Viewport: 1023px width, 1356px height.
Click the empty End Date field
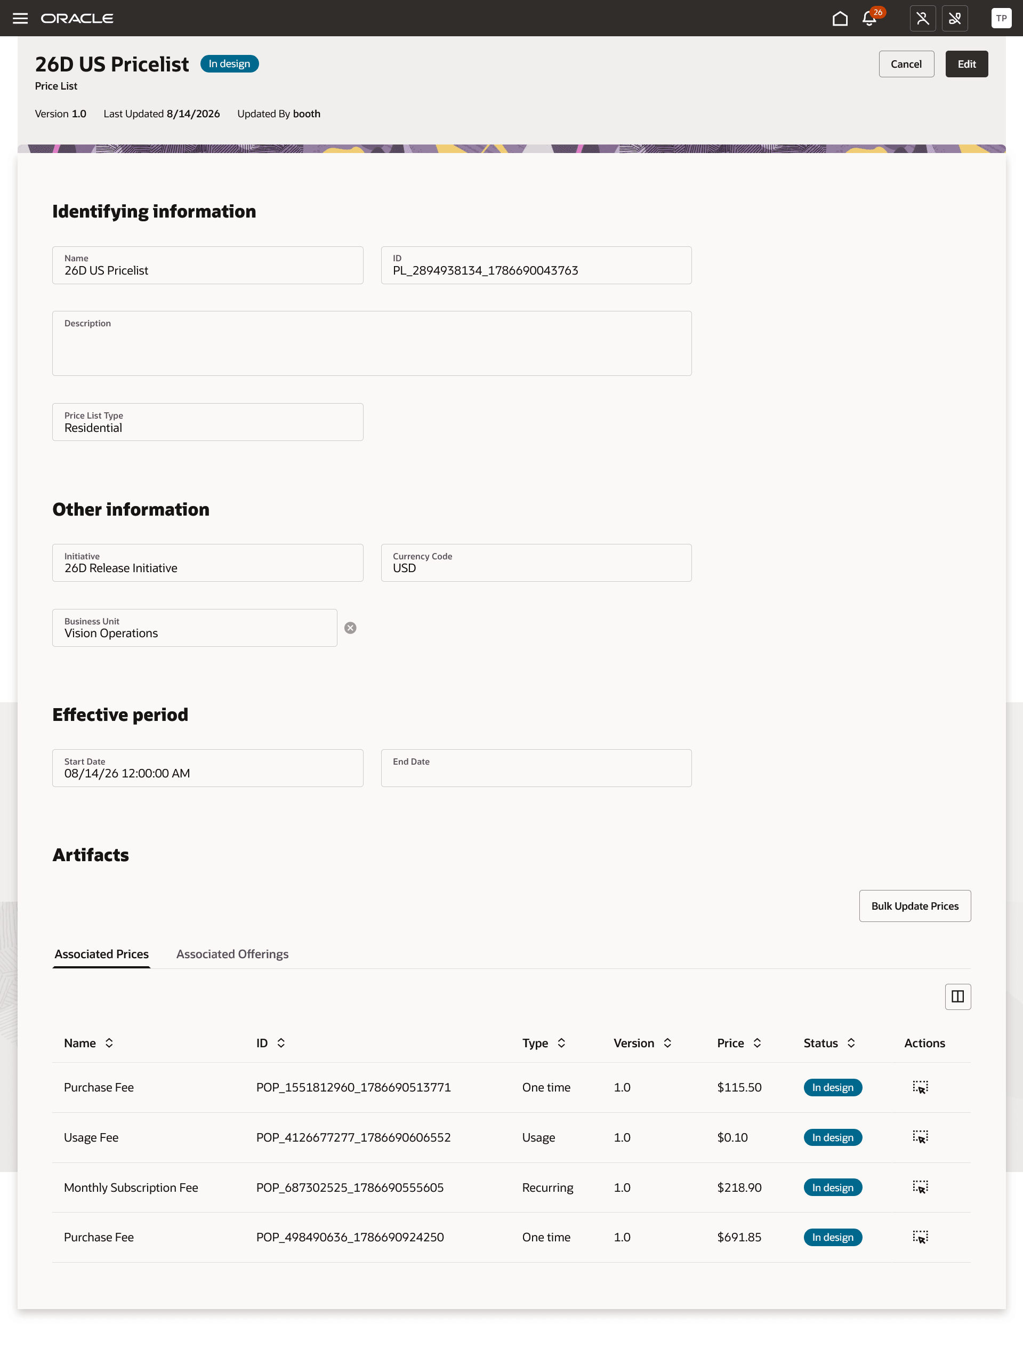(536, 769)
